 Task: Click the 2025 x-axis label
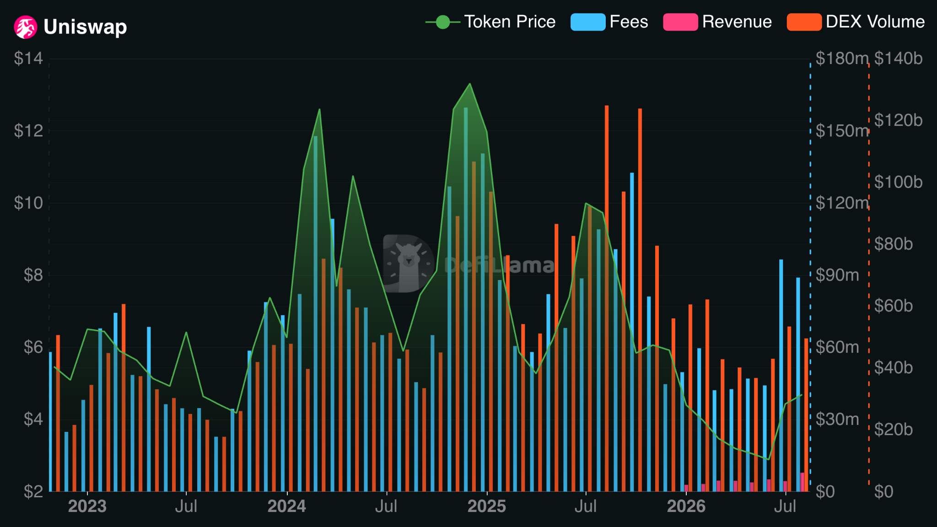click(486, 506)
